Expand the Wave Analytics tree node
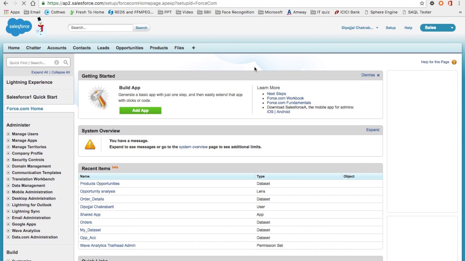465x261 pixels. click(x=8, y=231)
